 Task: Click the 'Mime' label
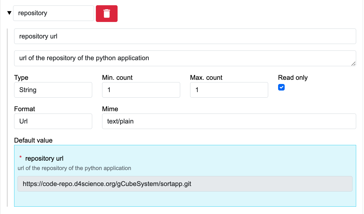tap(110, 109)
